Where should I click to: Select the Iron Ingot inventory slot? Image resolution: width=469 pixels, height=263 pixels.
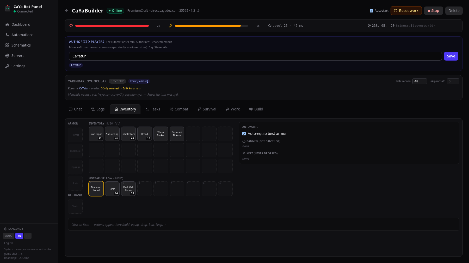(x=96, y=134)
